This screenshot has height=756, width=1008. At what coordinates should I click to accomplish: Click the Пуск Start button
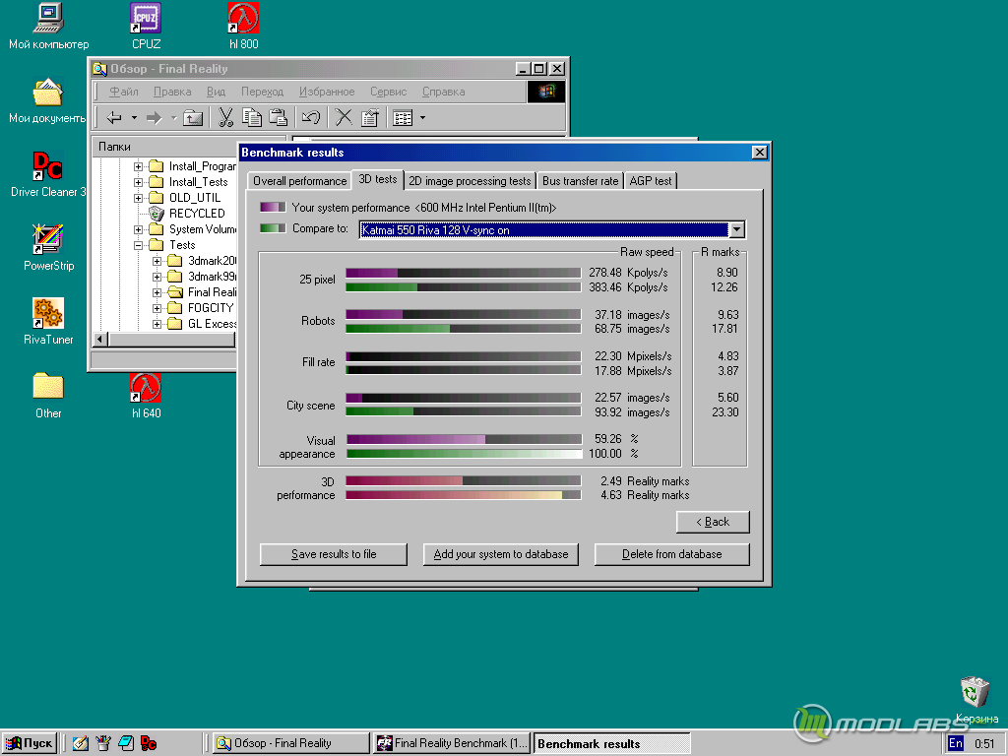(x=30, y=743)
